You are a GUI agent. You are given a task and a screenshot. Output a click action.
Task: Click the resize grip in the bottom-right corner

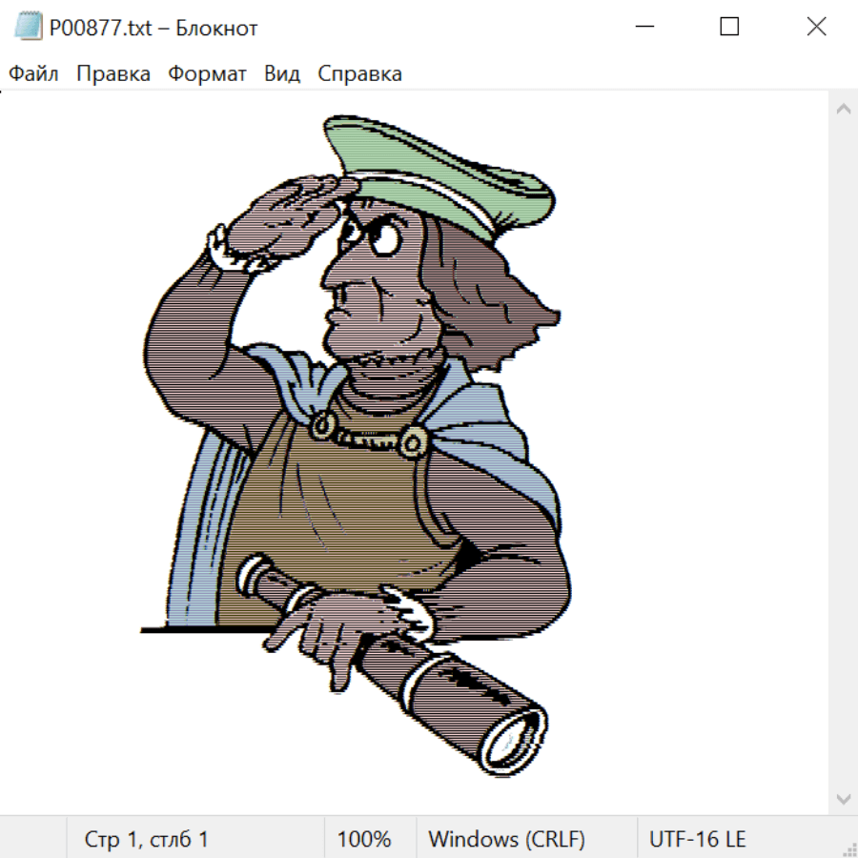pos(848,848)
